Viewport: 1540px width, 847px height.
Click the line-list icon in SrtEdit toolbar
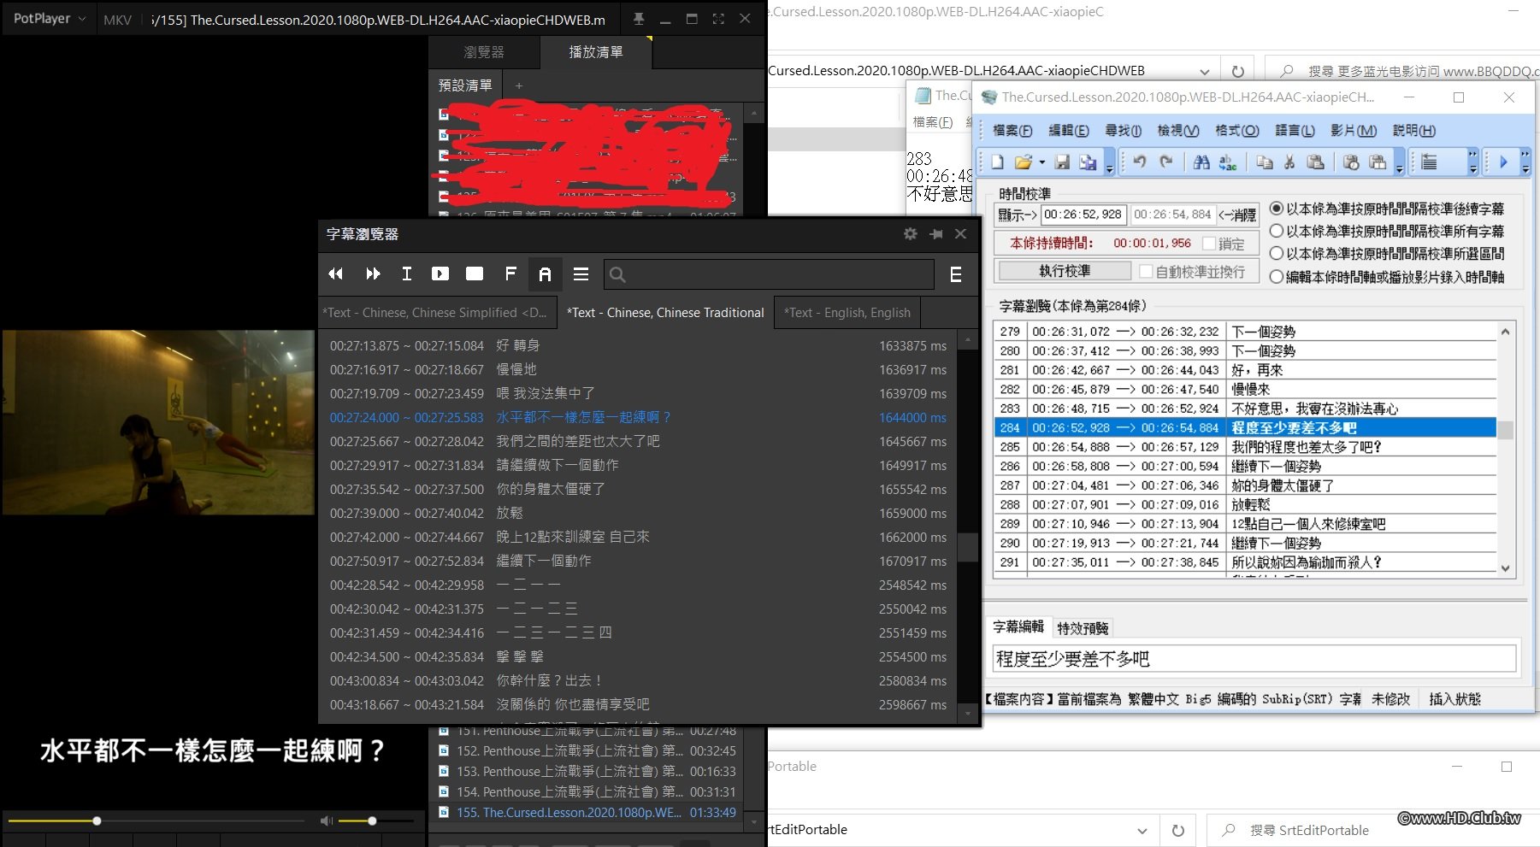1430,162
